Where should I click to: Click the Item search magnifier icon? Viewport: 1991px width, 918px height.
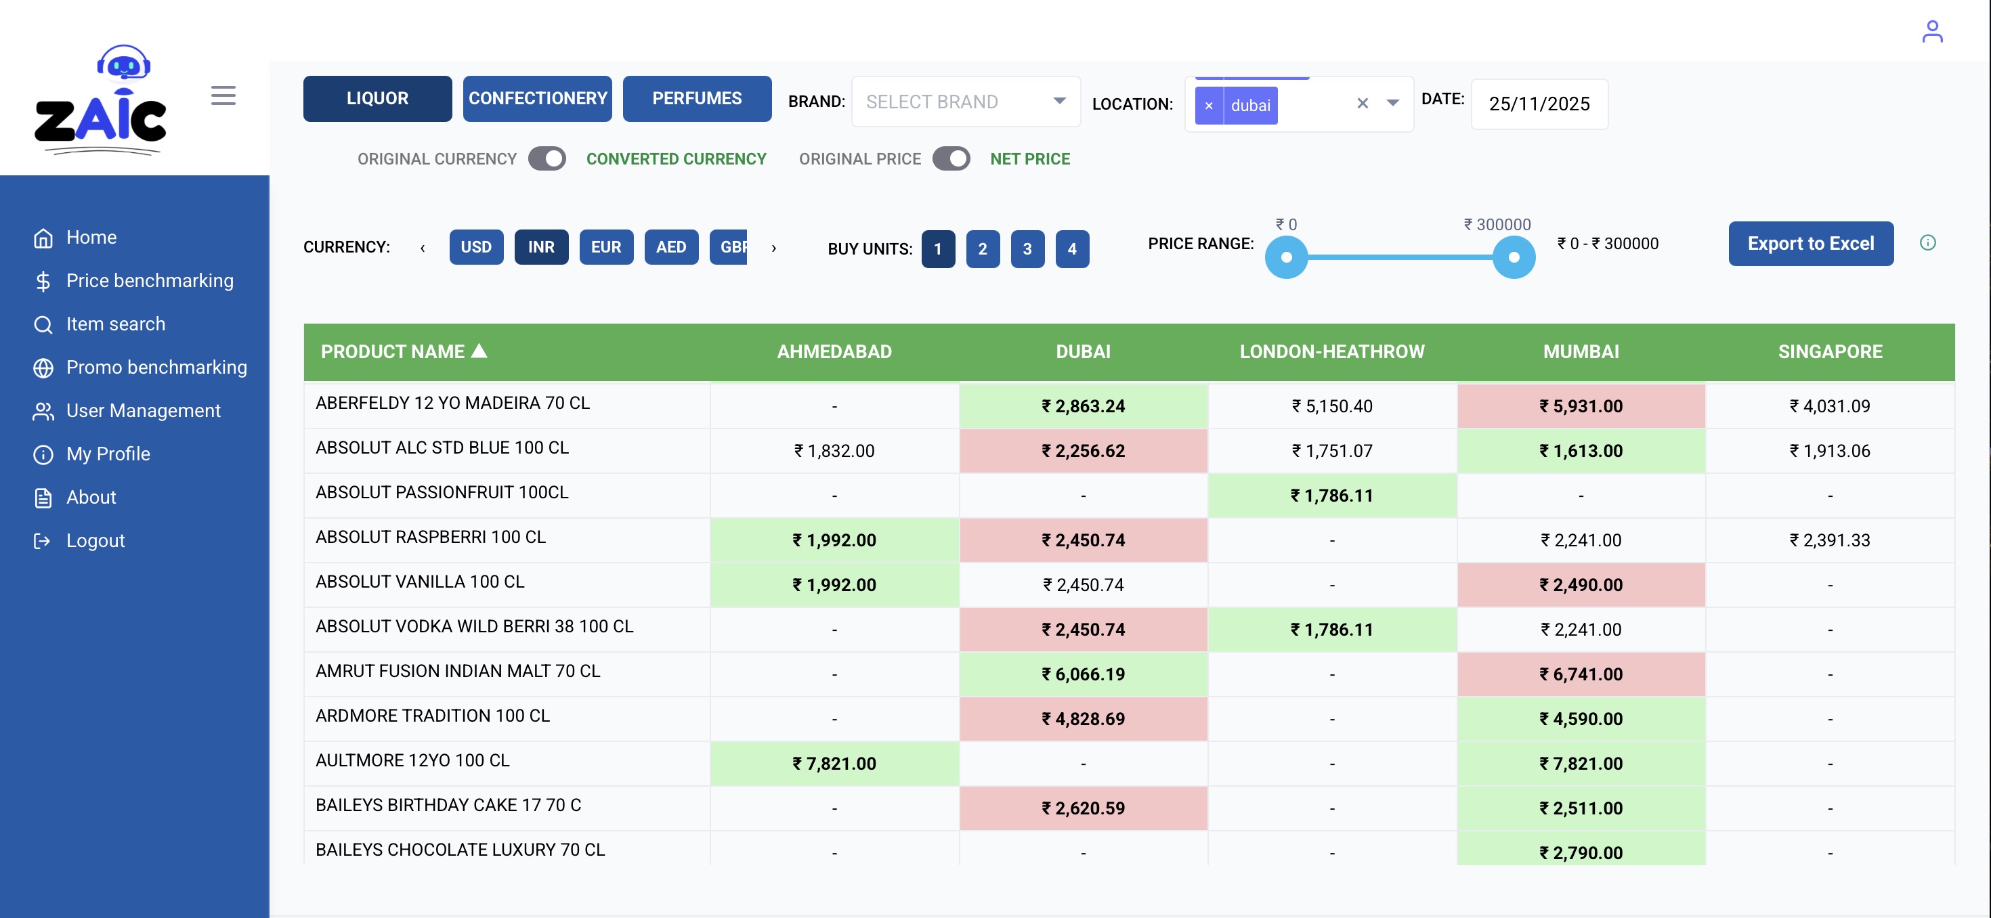[x=43, y=324]
